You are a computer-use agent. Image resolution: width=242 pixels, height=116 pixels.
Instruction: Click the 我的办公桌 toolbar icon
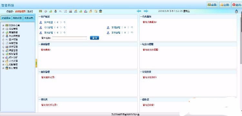pyautogui.click(x=41, y=11)
